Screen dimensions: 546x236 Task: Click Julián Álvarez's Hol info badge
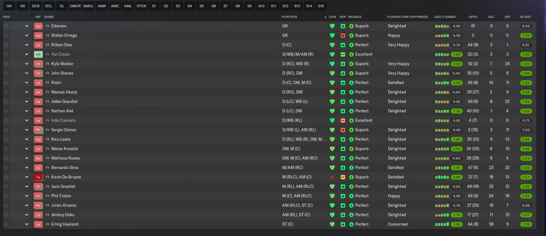pos(38,205)
